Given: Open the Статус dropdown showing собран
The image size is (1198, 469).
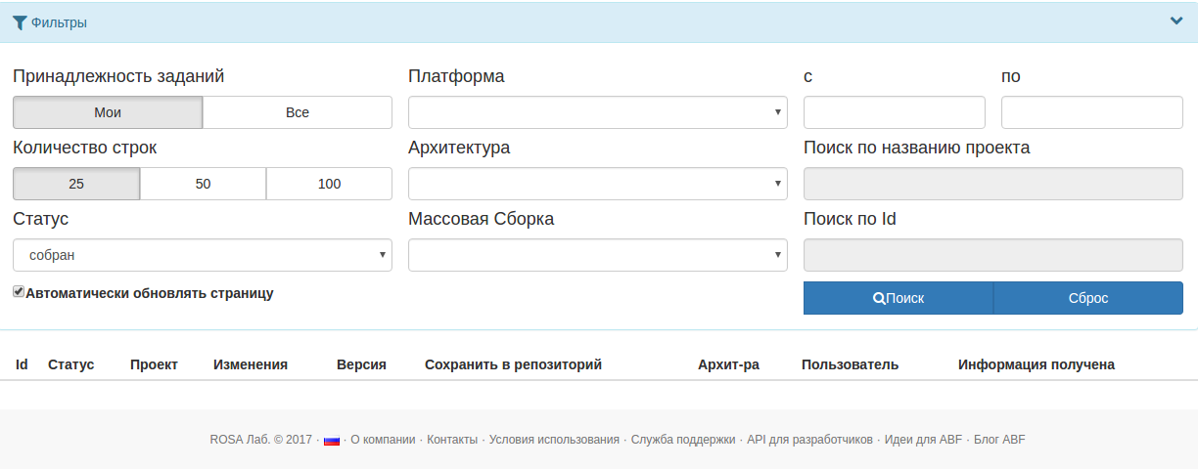Looking at the screenshot, I should [x=202, y=255].
